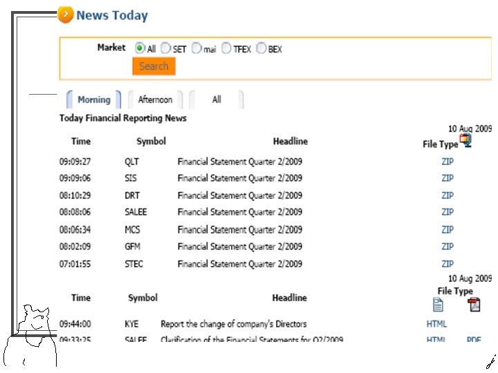Click the monitor icon next to File Type

pos(466,140)
